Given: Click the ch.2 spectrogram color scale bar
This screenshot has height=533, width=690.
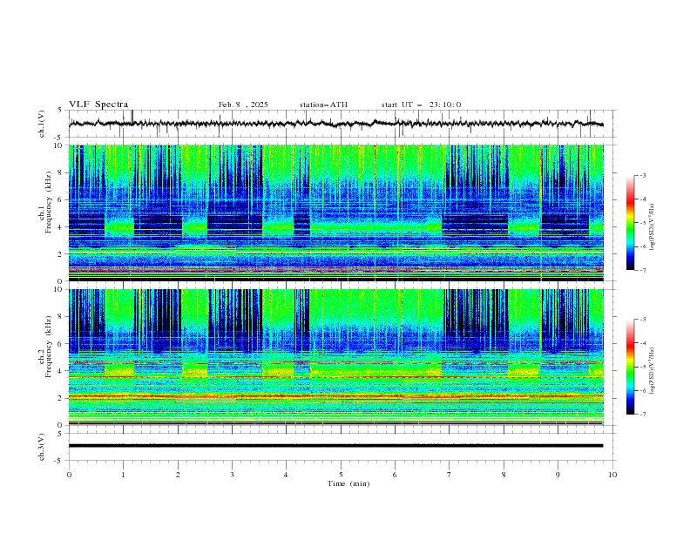Looking at the screenshot, I should [x=630, y=367].
